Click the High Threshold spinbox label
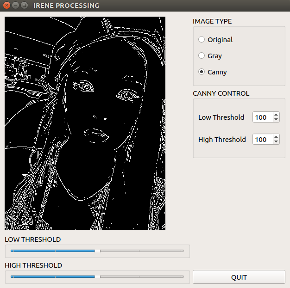 222,140
